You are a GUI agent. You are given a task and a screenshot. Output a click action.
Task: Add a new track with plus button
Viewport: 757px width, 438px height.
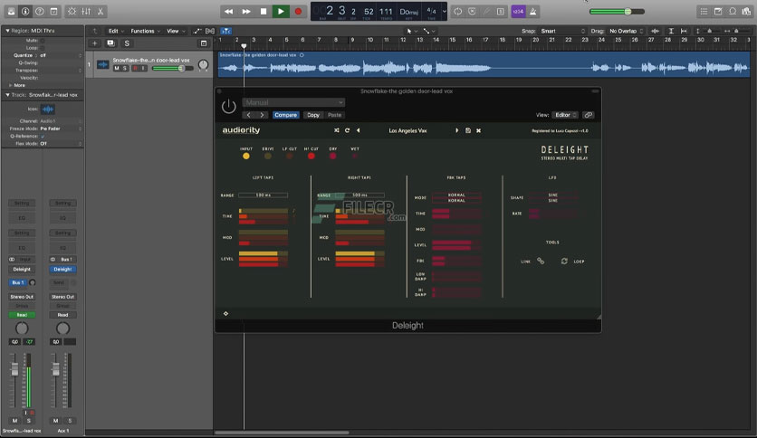point(94,43)
